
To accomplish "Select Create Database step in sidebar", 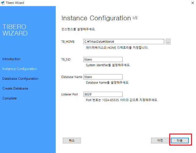I will (15, 88).
